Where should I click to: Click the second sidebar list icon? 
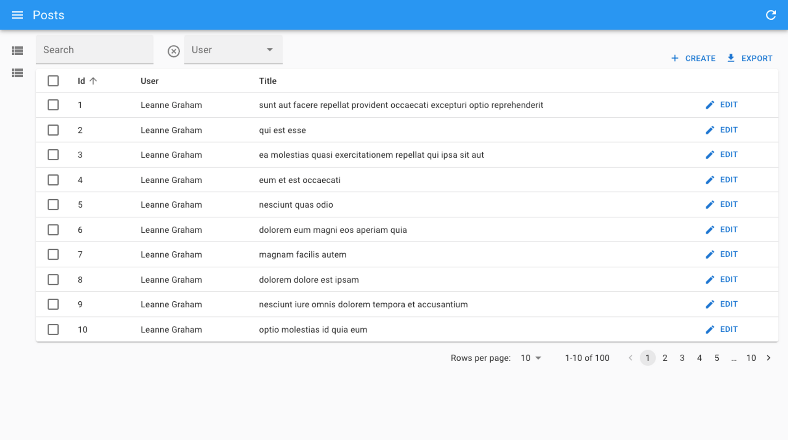[17, 73]
